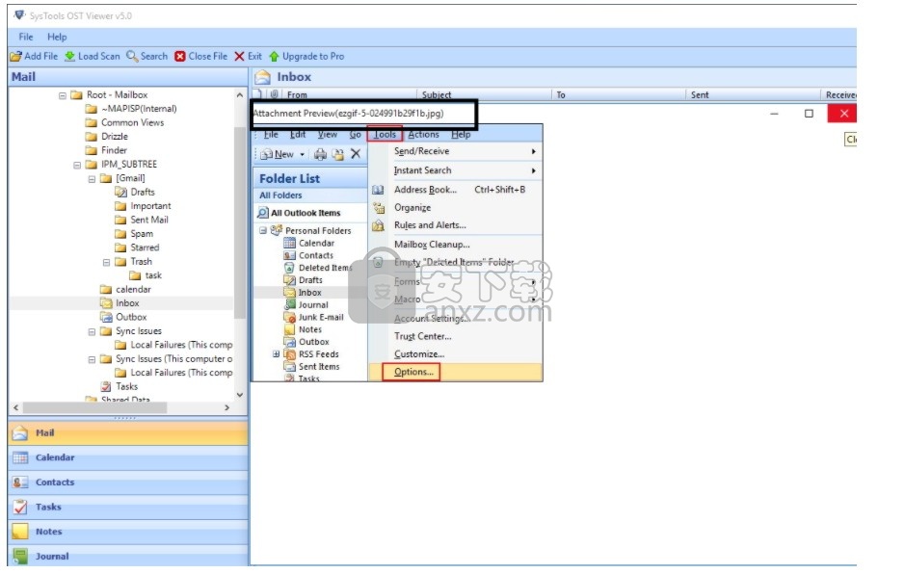
Task: Select the Inbox folder in Mail tree
Action: 127,303
